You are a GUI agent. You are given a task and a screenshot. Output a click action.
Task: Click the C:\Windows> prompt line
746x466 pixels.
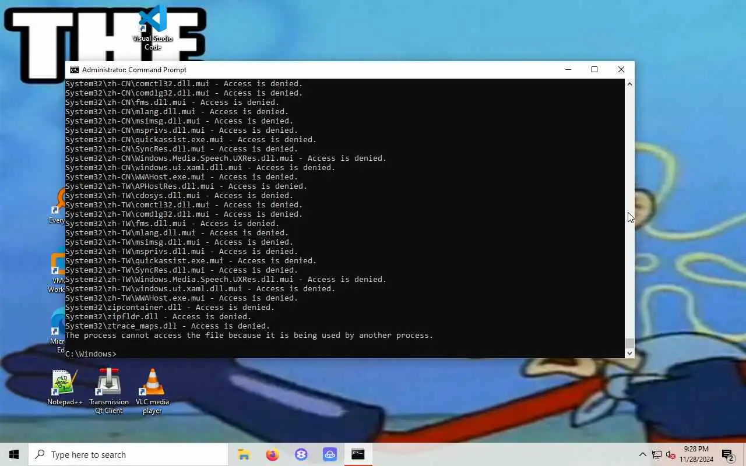point(91,354)
